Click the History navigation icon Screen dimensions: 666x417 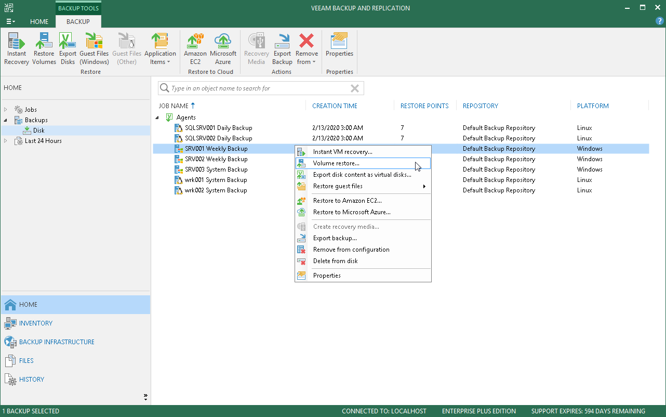coord(10,380)
